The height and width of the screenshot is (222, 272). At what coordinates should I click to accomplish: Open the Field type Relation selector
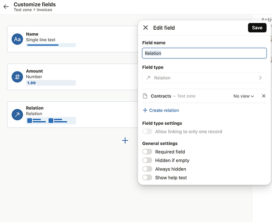pos(204,78)
